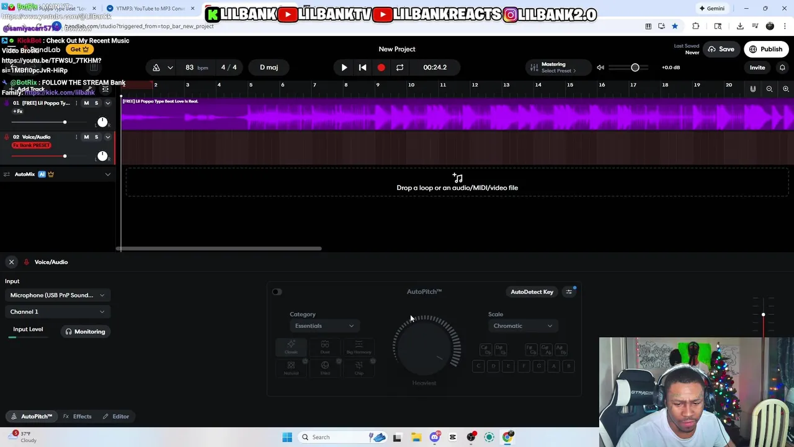Open File Explorer from the taskbar
The image size is (794, 447).
pos(416,437)
